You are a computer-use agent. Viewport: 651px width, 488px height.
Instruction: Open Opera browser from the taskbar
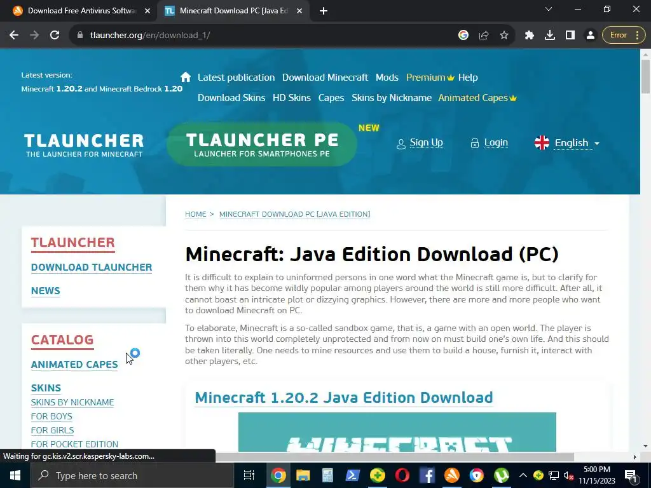402,475
